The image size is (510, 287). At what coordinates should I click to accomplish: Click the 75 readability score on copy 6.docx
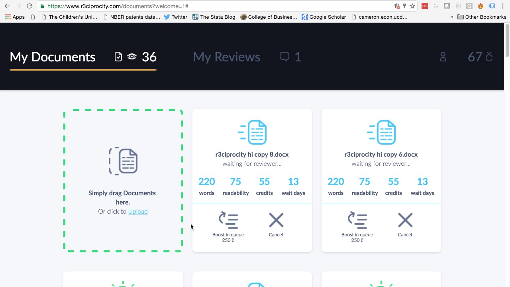click(365, 182)
